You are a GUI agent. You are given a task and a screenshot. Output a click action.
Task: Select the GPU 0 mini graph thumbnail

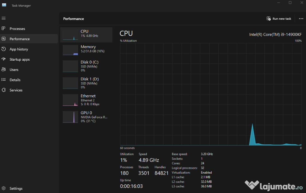(x=70, y=117)
